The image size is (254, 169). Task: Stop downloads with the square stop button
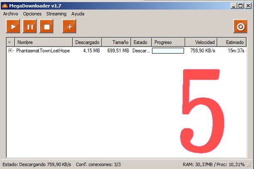click(x=46, y=26)
